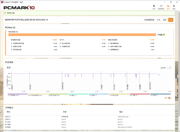This screenshot has width=180, height=132.
Task: Expand the 应用程序启动分数 row
Action: (x=12, y=43)
